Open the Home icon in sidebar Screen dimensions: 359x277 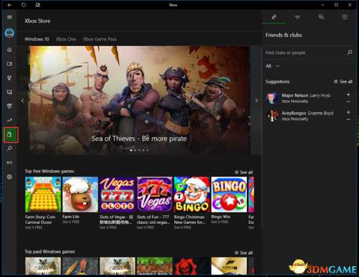tap(9, 50)
